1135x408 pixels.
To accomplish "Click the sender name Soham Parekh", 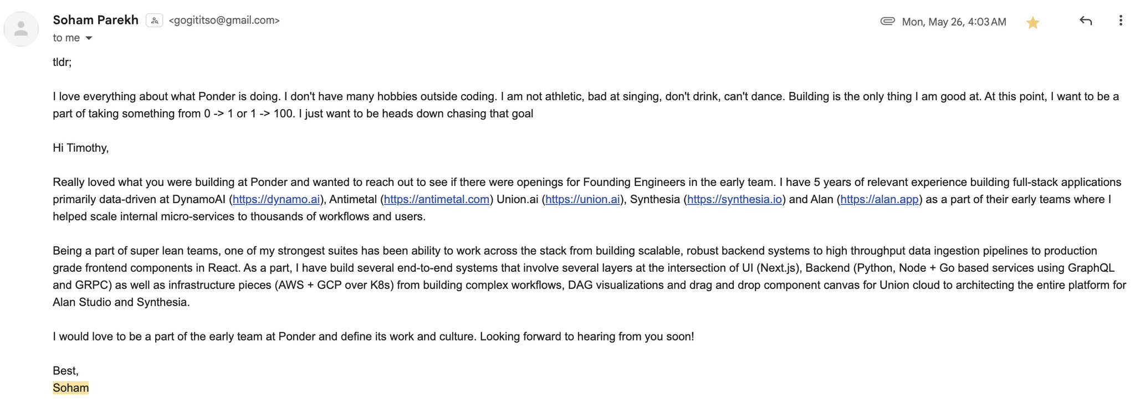I will click(x=95, y=20).
